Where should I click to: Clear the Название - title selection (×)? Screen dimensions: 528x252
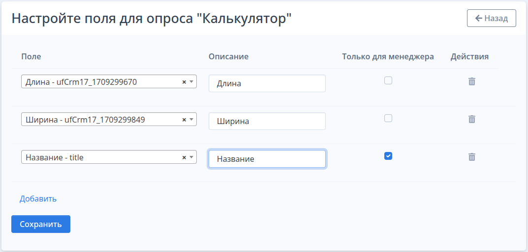[x=184, y=157]
